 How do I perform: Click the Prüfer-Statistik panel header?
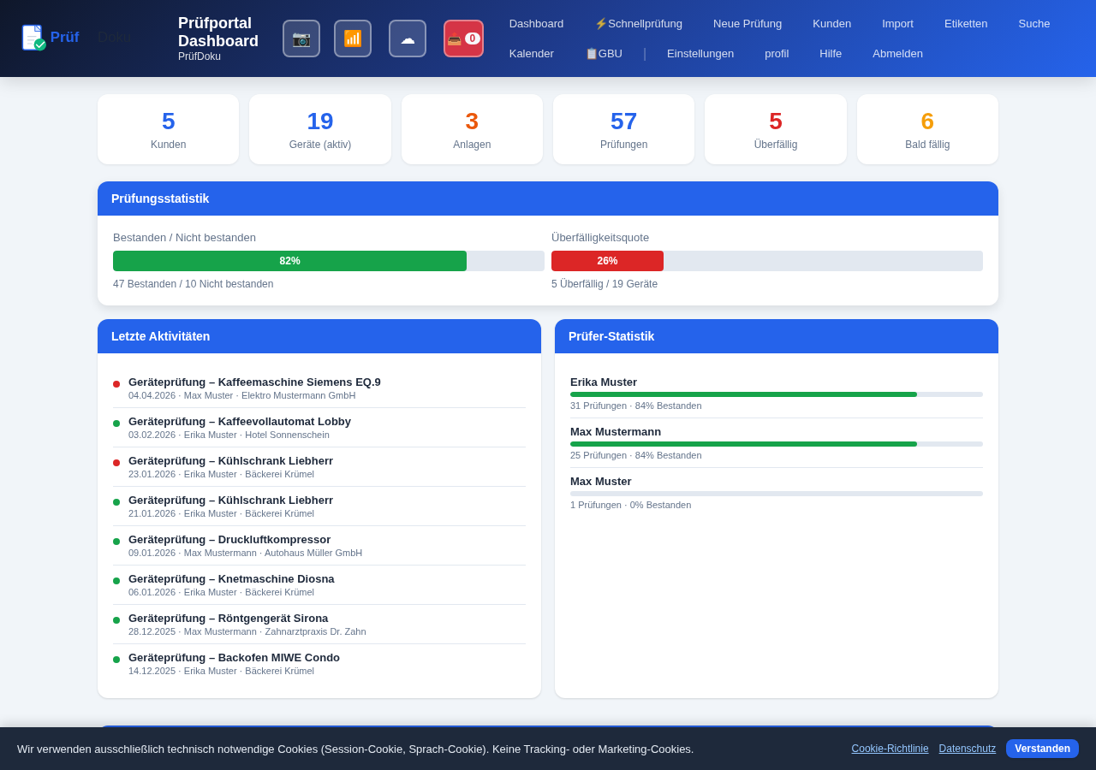pyautogui.click(x=777, y=336)
